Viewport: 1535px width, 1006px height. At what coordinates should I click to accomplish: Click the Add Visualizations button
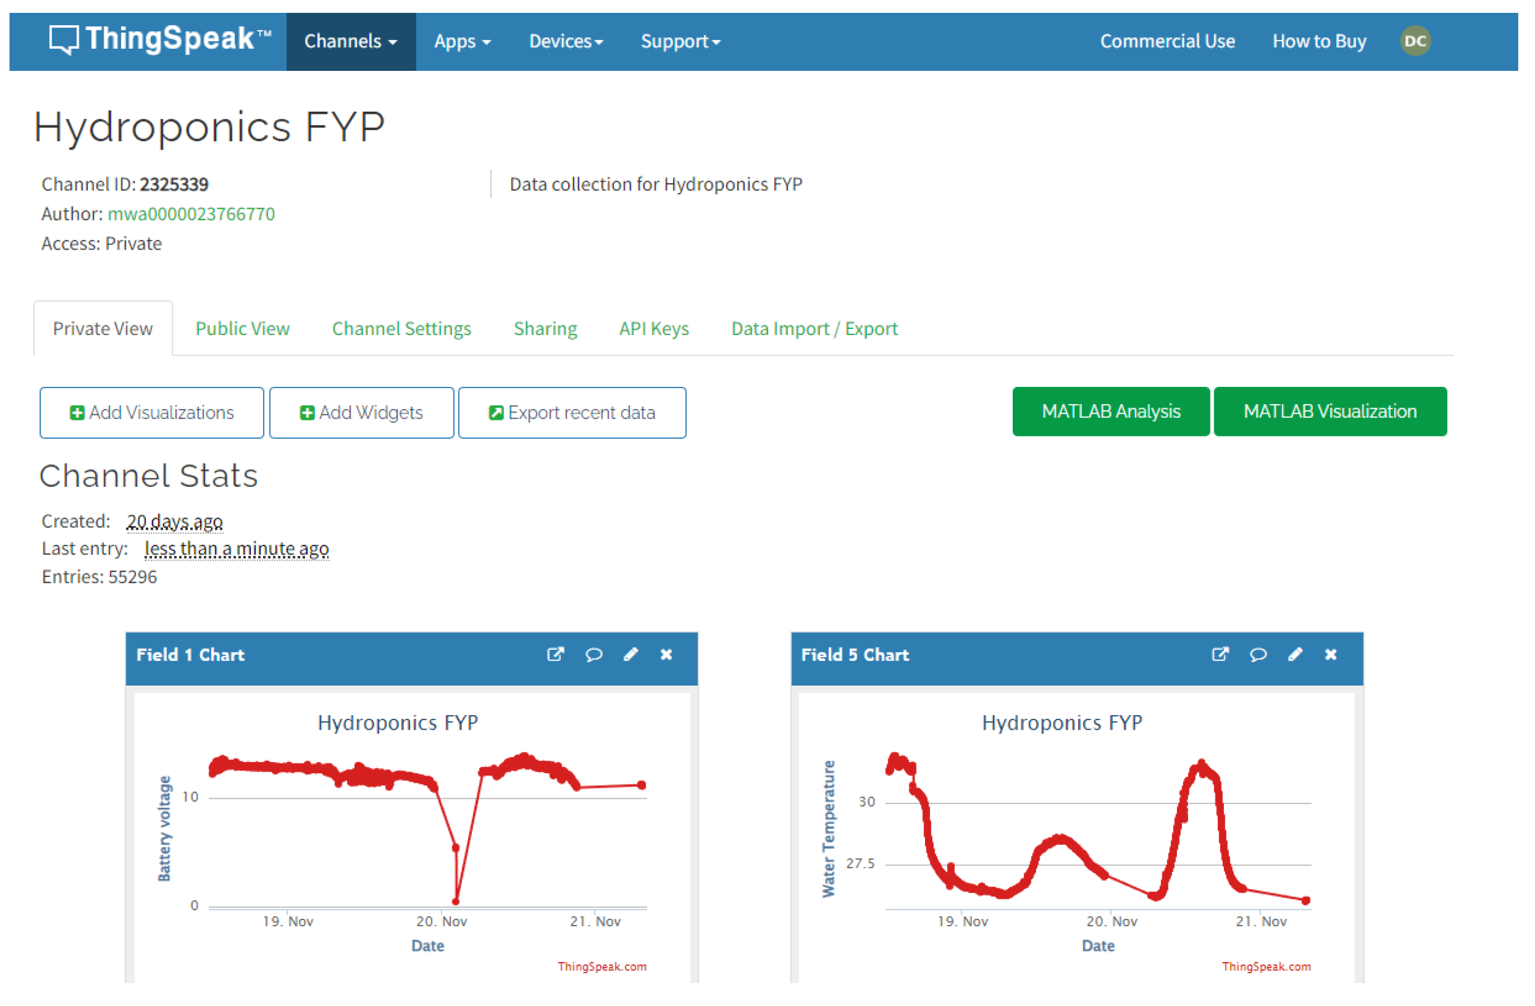click(x=151, y=413)
